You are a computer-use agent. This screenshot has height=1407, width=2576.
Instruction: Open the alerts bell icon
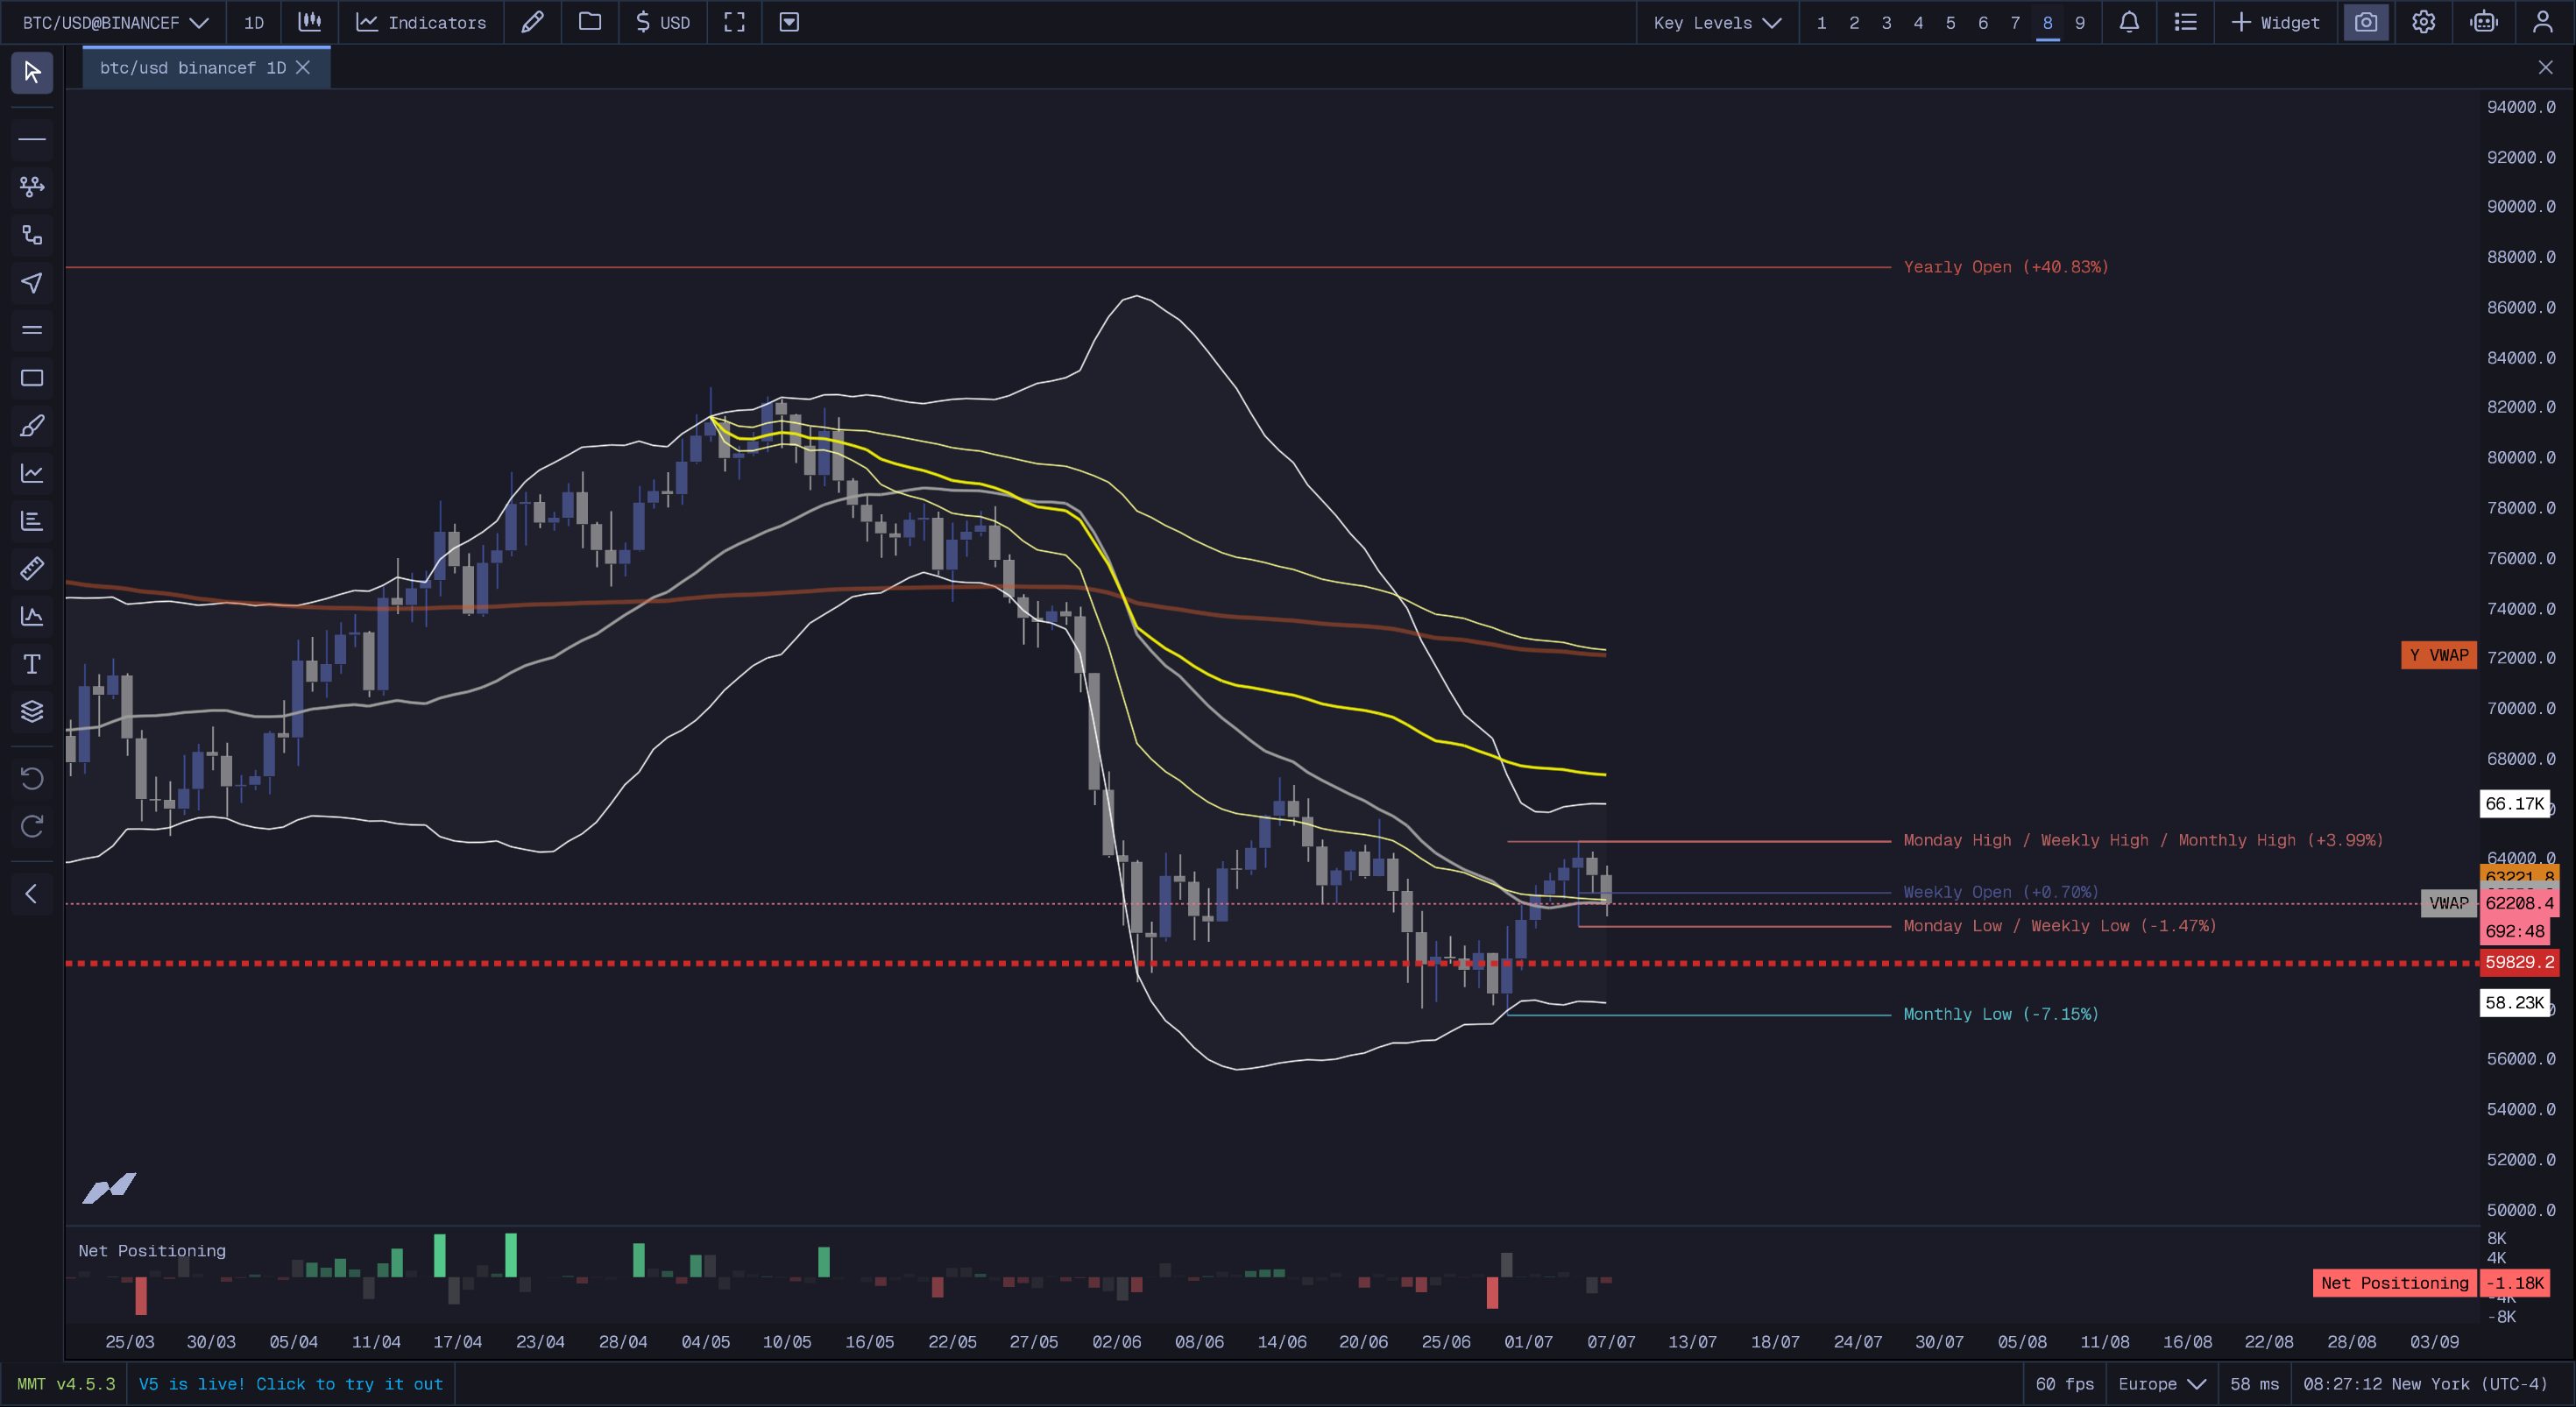[2129, 22]
